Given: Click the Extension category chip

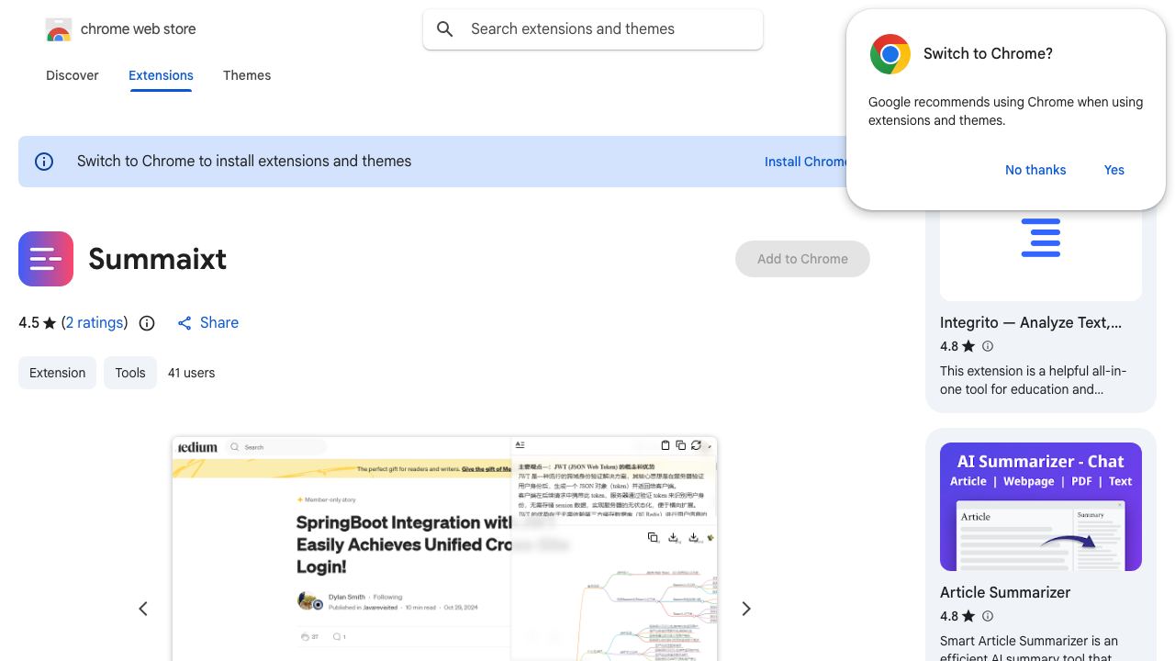Looking at the screenshot, I should (57, 373).
